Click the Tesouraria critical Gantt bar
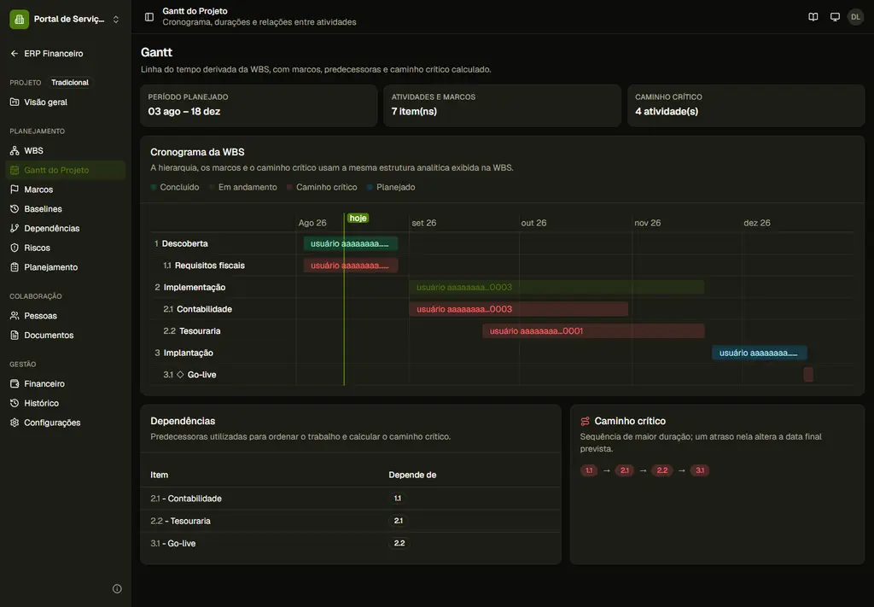The width and height of the screenshot is (874, 607). (594, 330)
